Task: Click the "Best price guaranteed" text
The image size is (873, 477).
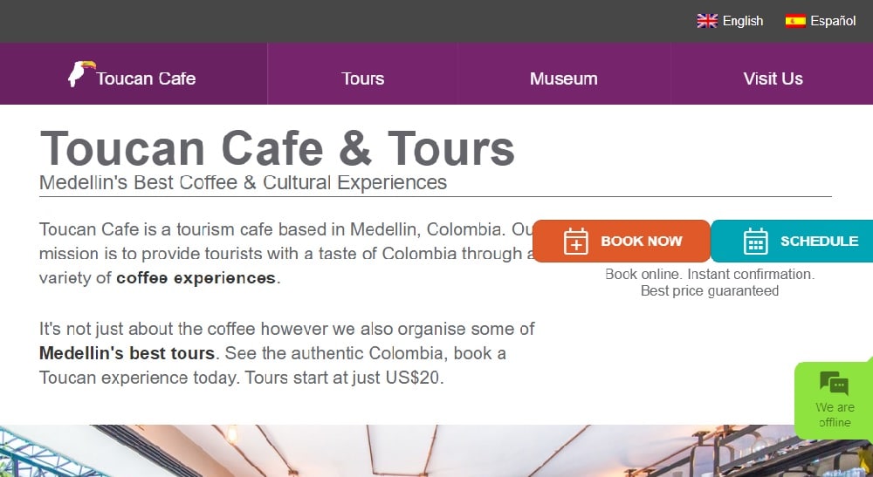Action: click(709, 291)
